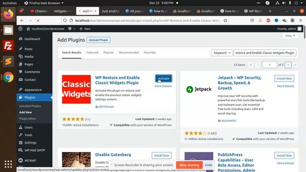This screenshot has width=306, height=172.
Task: Open the system volume indicator
Action: click(284, 3)
